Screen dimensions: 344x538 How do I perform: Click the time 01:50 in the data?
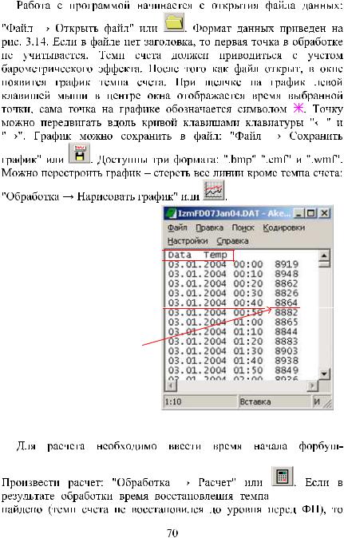pos(248,370)
